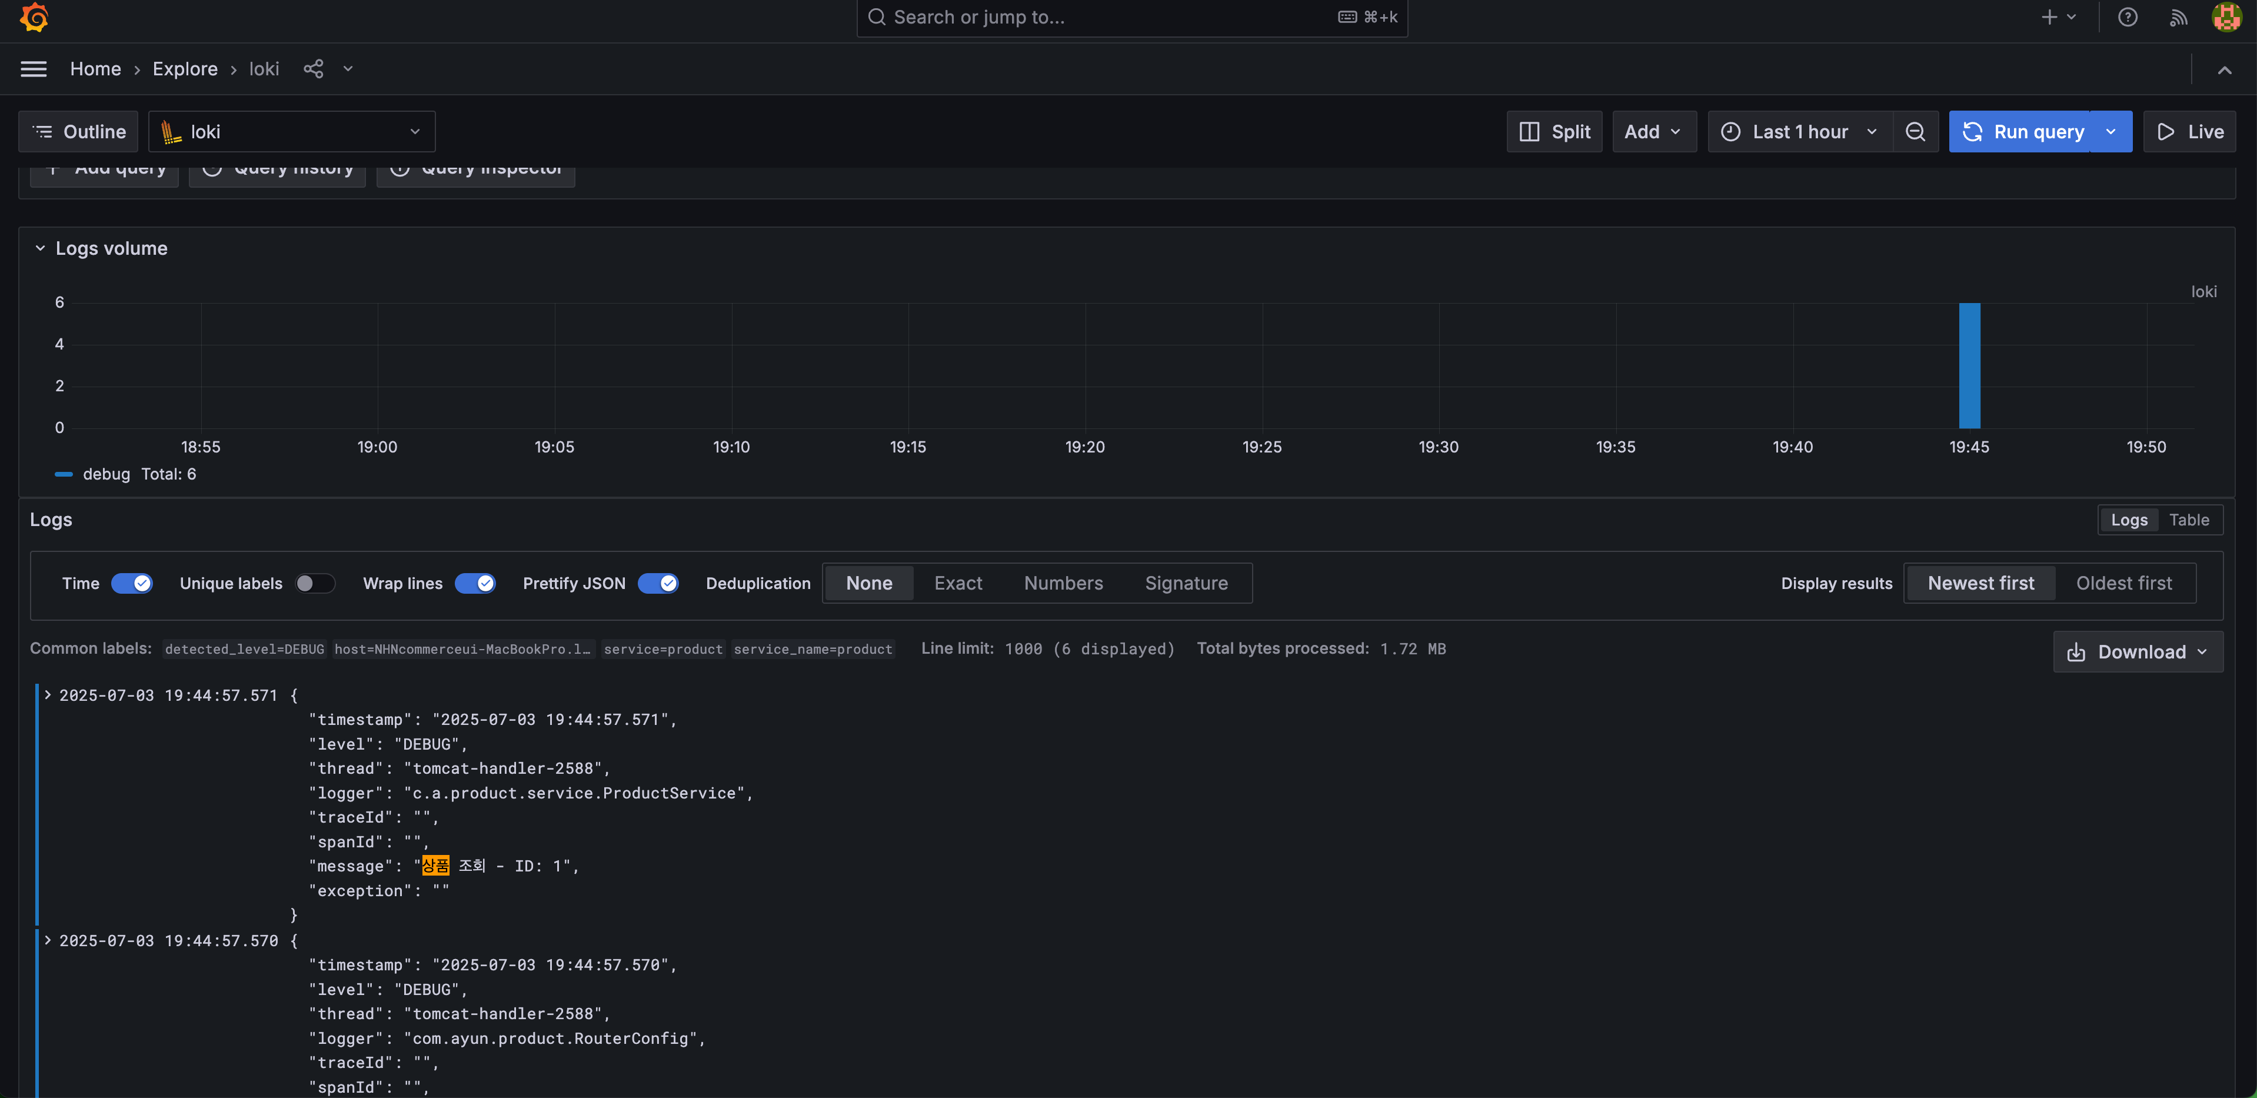Click the loki series label in chart

[x=2203, y=292]
